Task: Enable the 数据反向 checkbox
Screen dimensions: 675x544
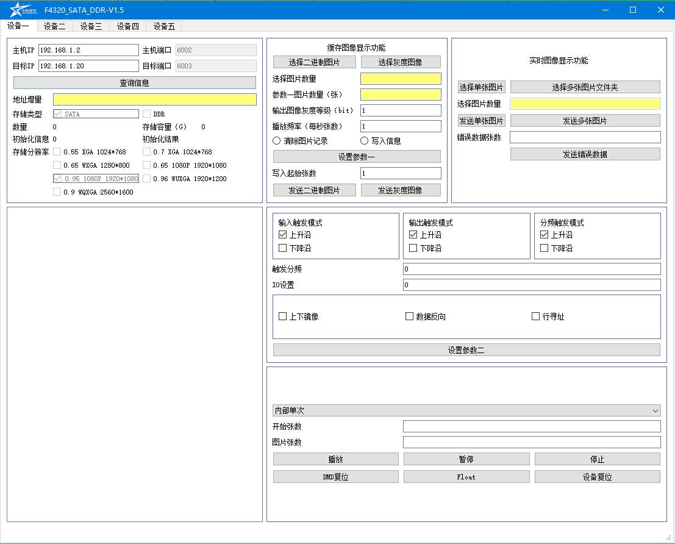Action: pyautogui.click(x=409, y=316)
